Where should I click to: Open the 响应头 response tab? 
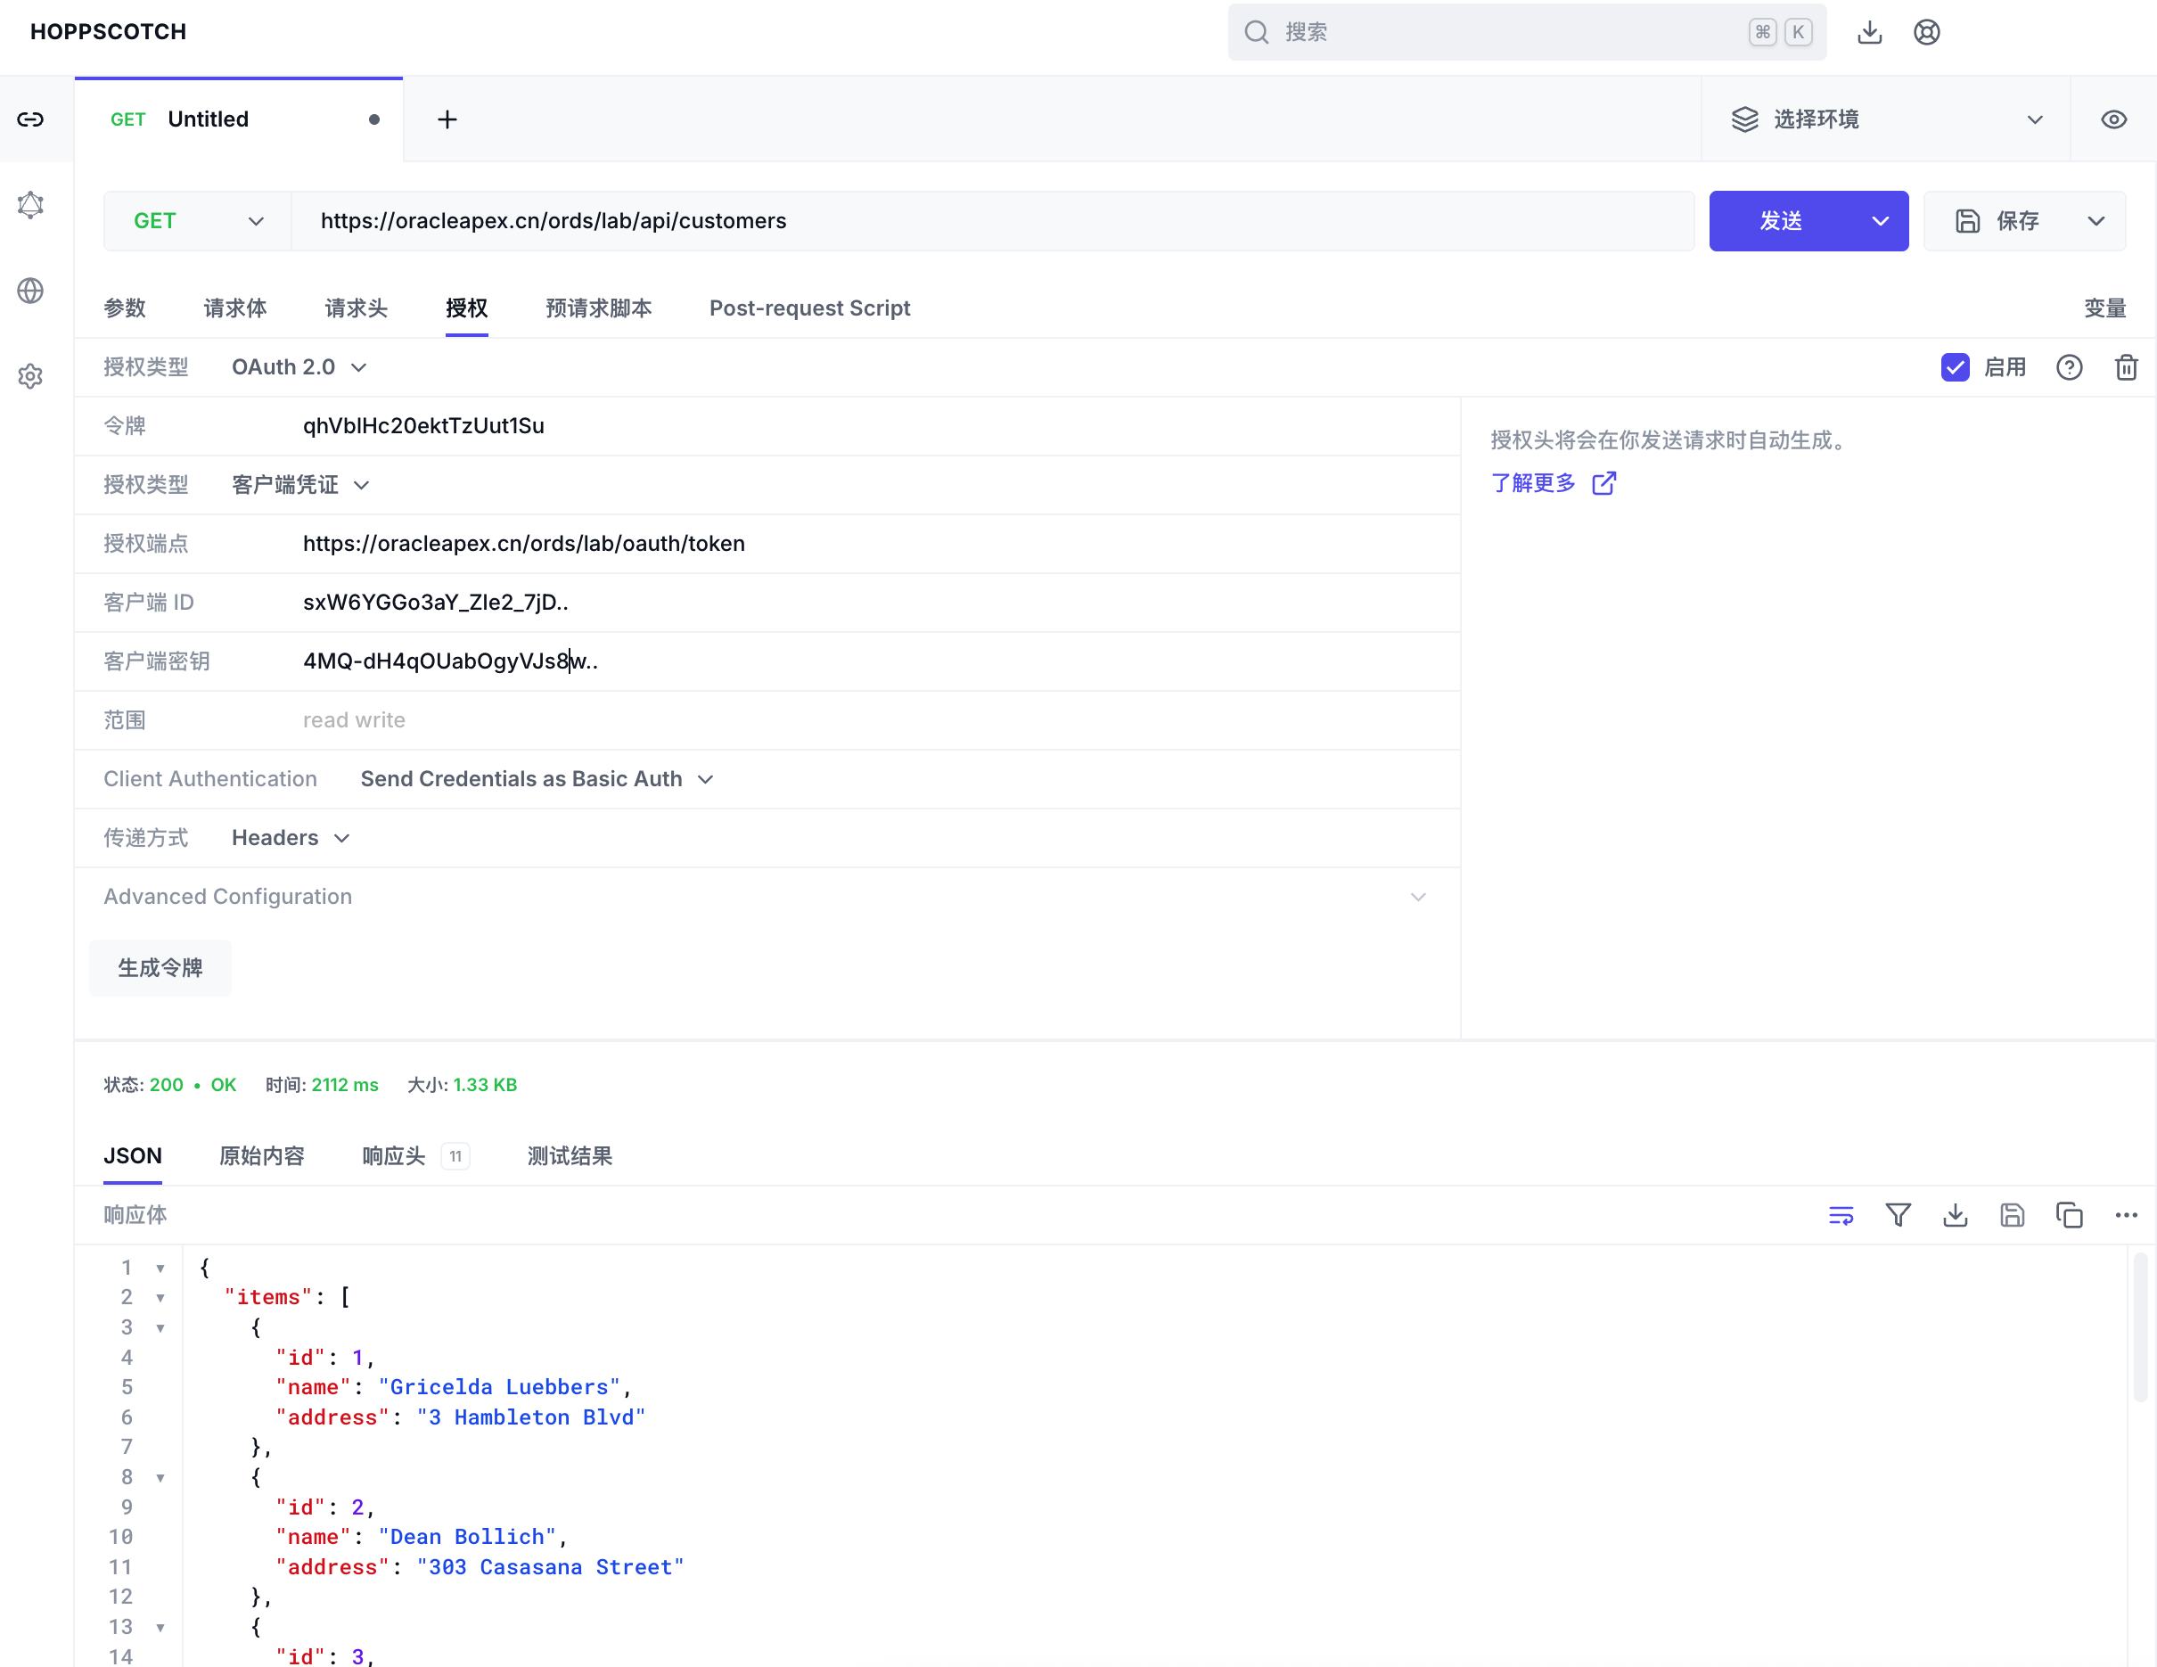pos(394,1155)
